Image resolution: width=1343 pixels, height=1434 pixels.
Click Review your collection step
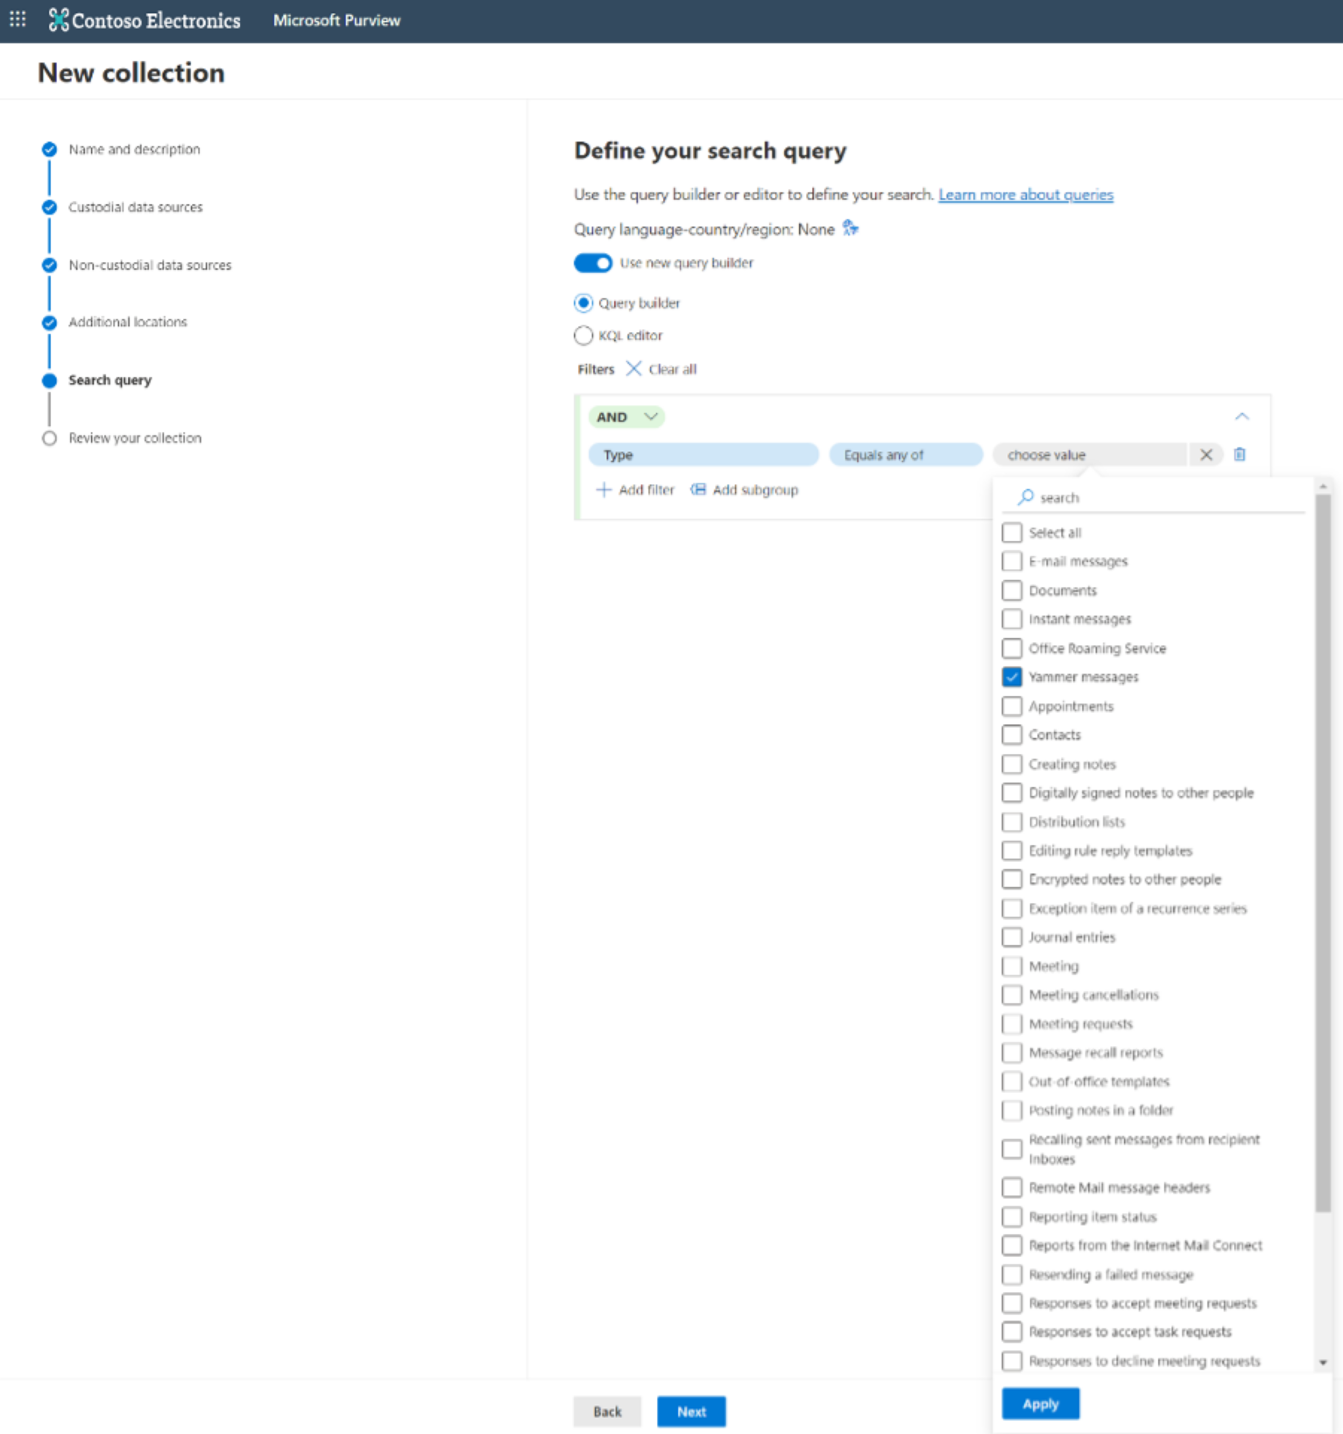pyautogui.click(x=135, y=438)
